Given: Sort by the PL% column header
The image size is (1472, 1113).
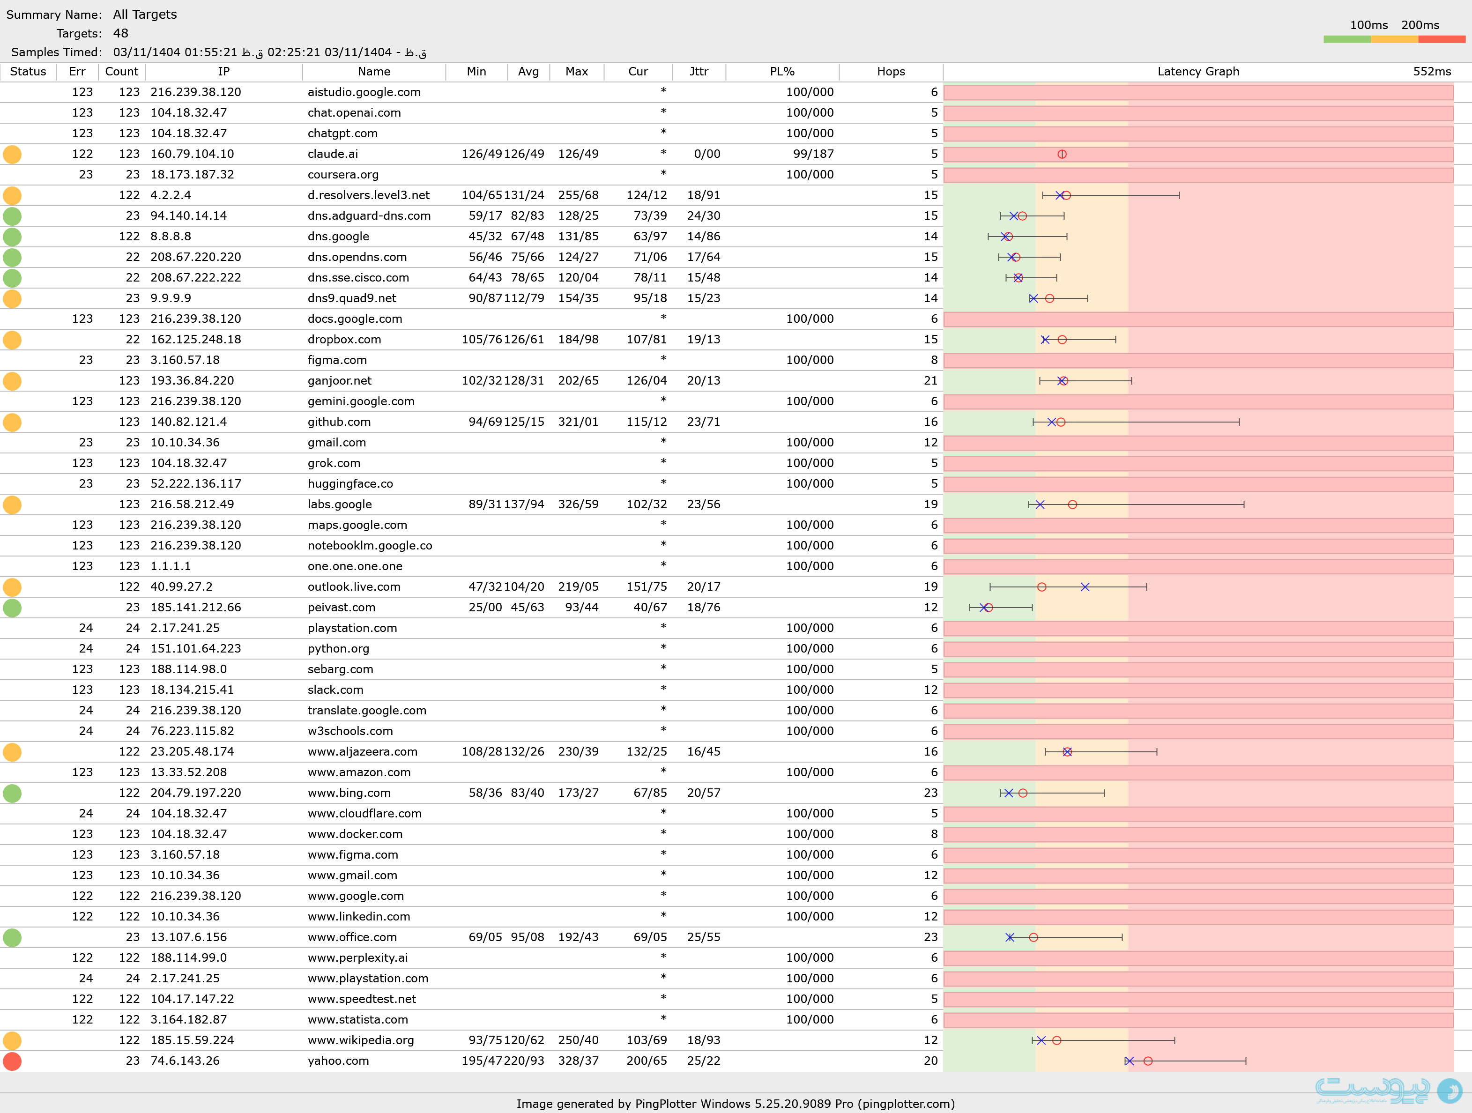Looking at the screenshot, I should [782, 72].
